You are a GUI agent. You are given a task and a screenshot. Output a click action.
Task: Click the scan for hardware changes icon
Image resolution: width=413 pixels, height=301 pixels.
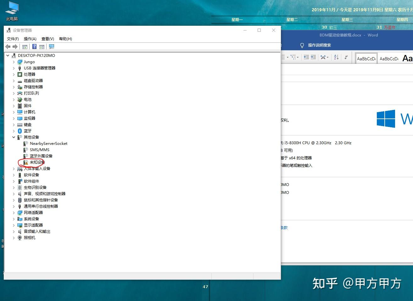click(52, 47)
